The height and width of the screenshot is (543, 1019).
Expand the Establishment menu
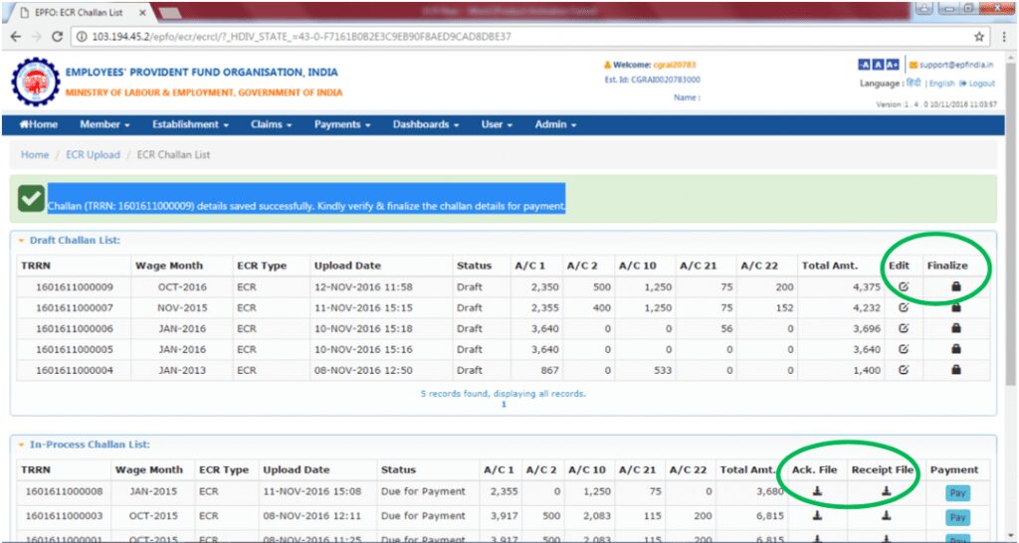pos(190,124)
